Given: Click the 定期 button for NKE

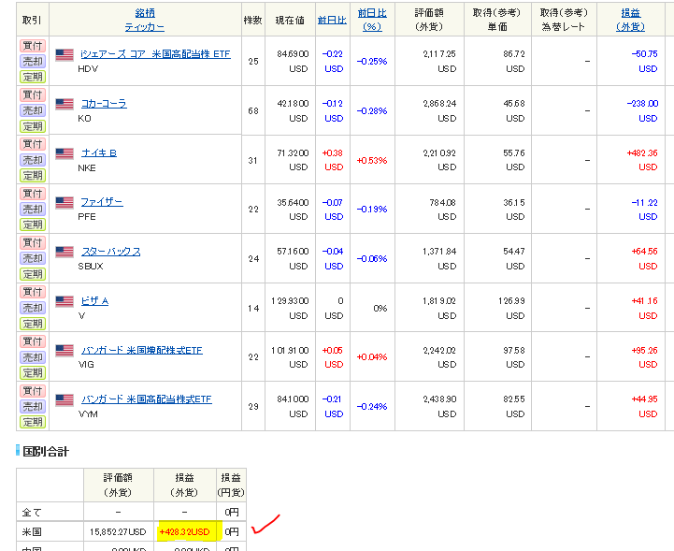Looking at the screenshot, I should [33, 176].
